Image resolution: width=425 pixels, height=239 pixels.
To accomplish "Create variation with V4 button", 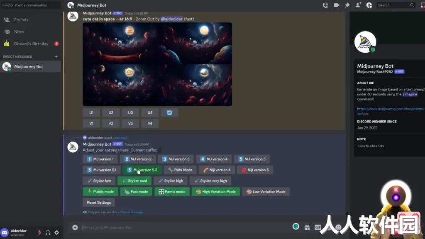I will 150,123.
